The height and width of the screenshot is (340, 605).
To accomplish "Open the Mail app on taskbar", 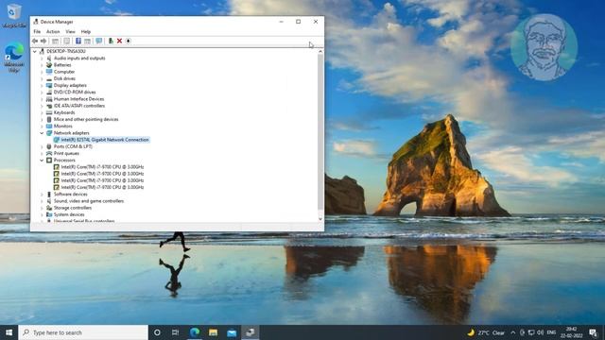I will (232, 332).
